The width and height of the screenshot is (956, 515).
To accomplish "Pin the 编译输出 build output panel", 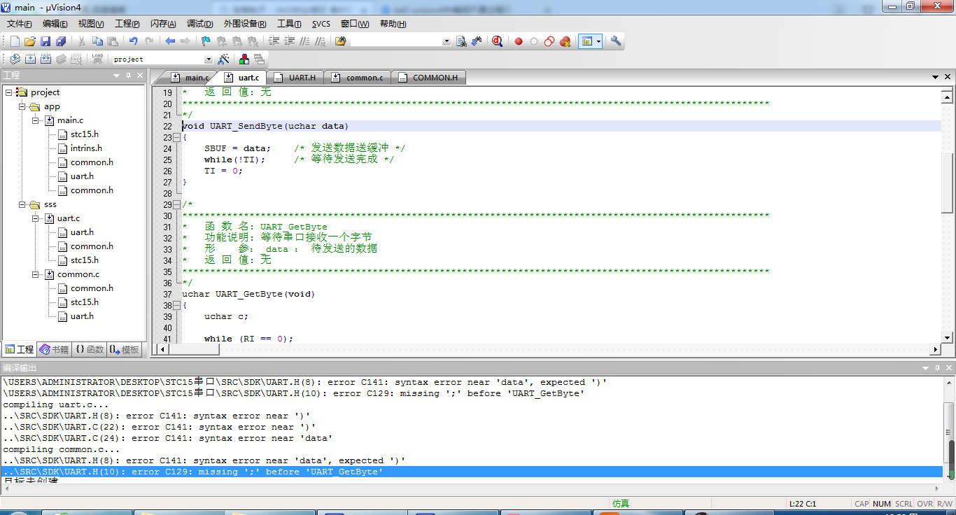I will click(x=937, y=368).
